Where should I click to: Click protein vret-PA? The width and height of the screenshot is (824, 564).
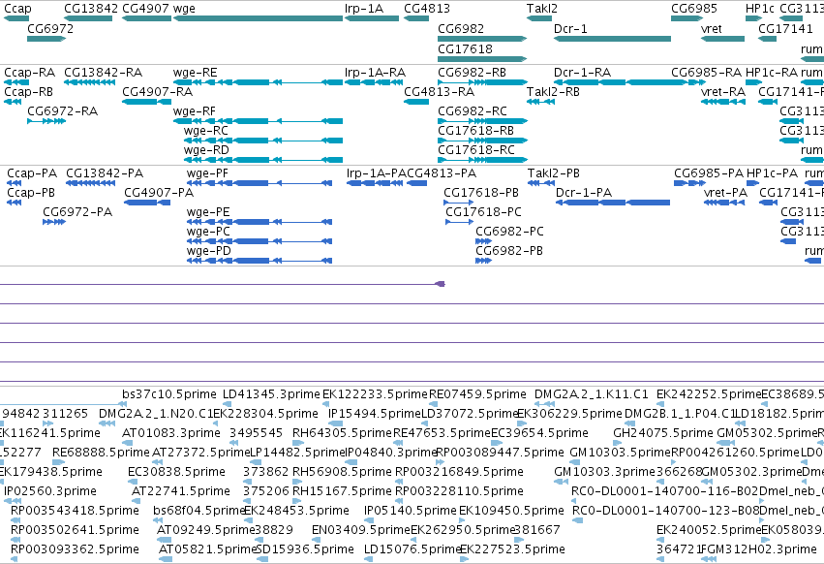tap(725, 203)
